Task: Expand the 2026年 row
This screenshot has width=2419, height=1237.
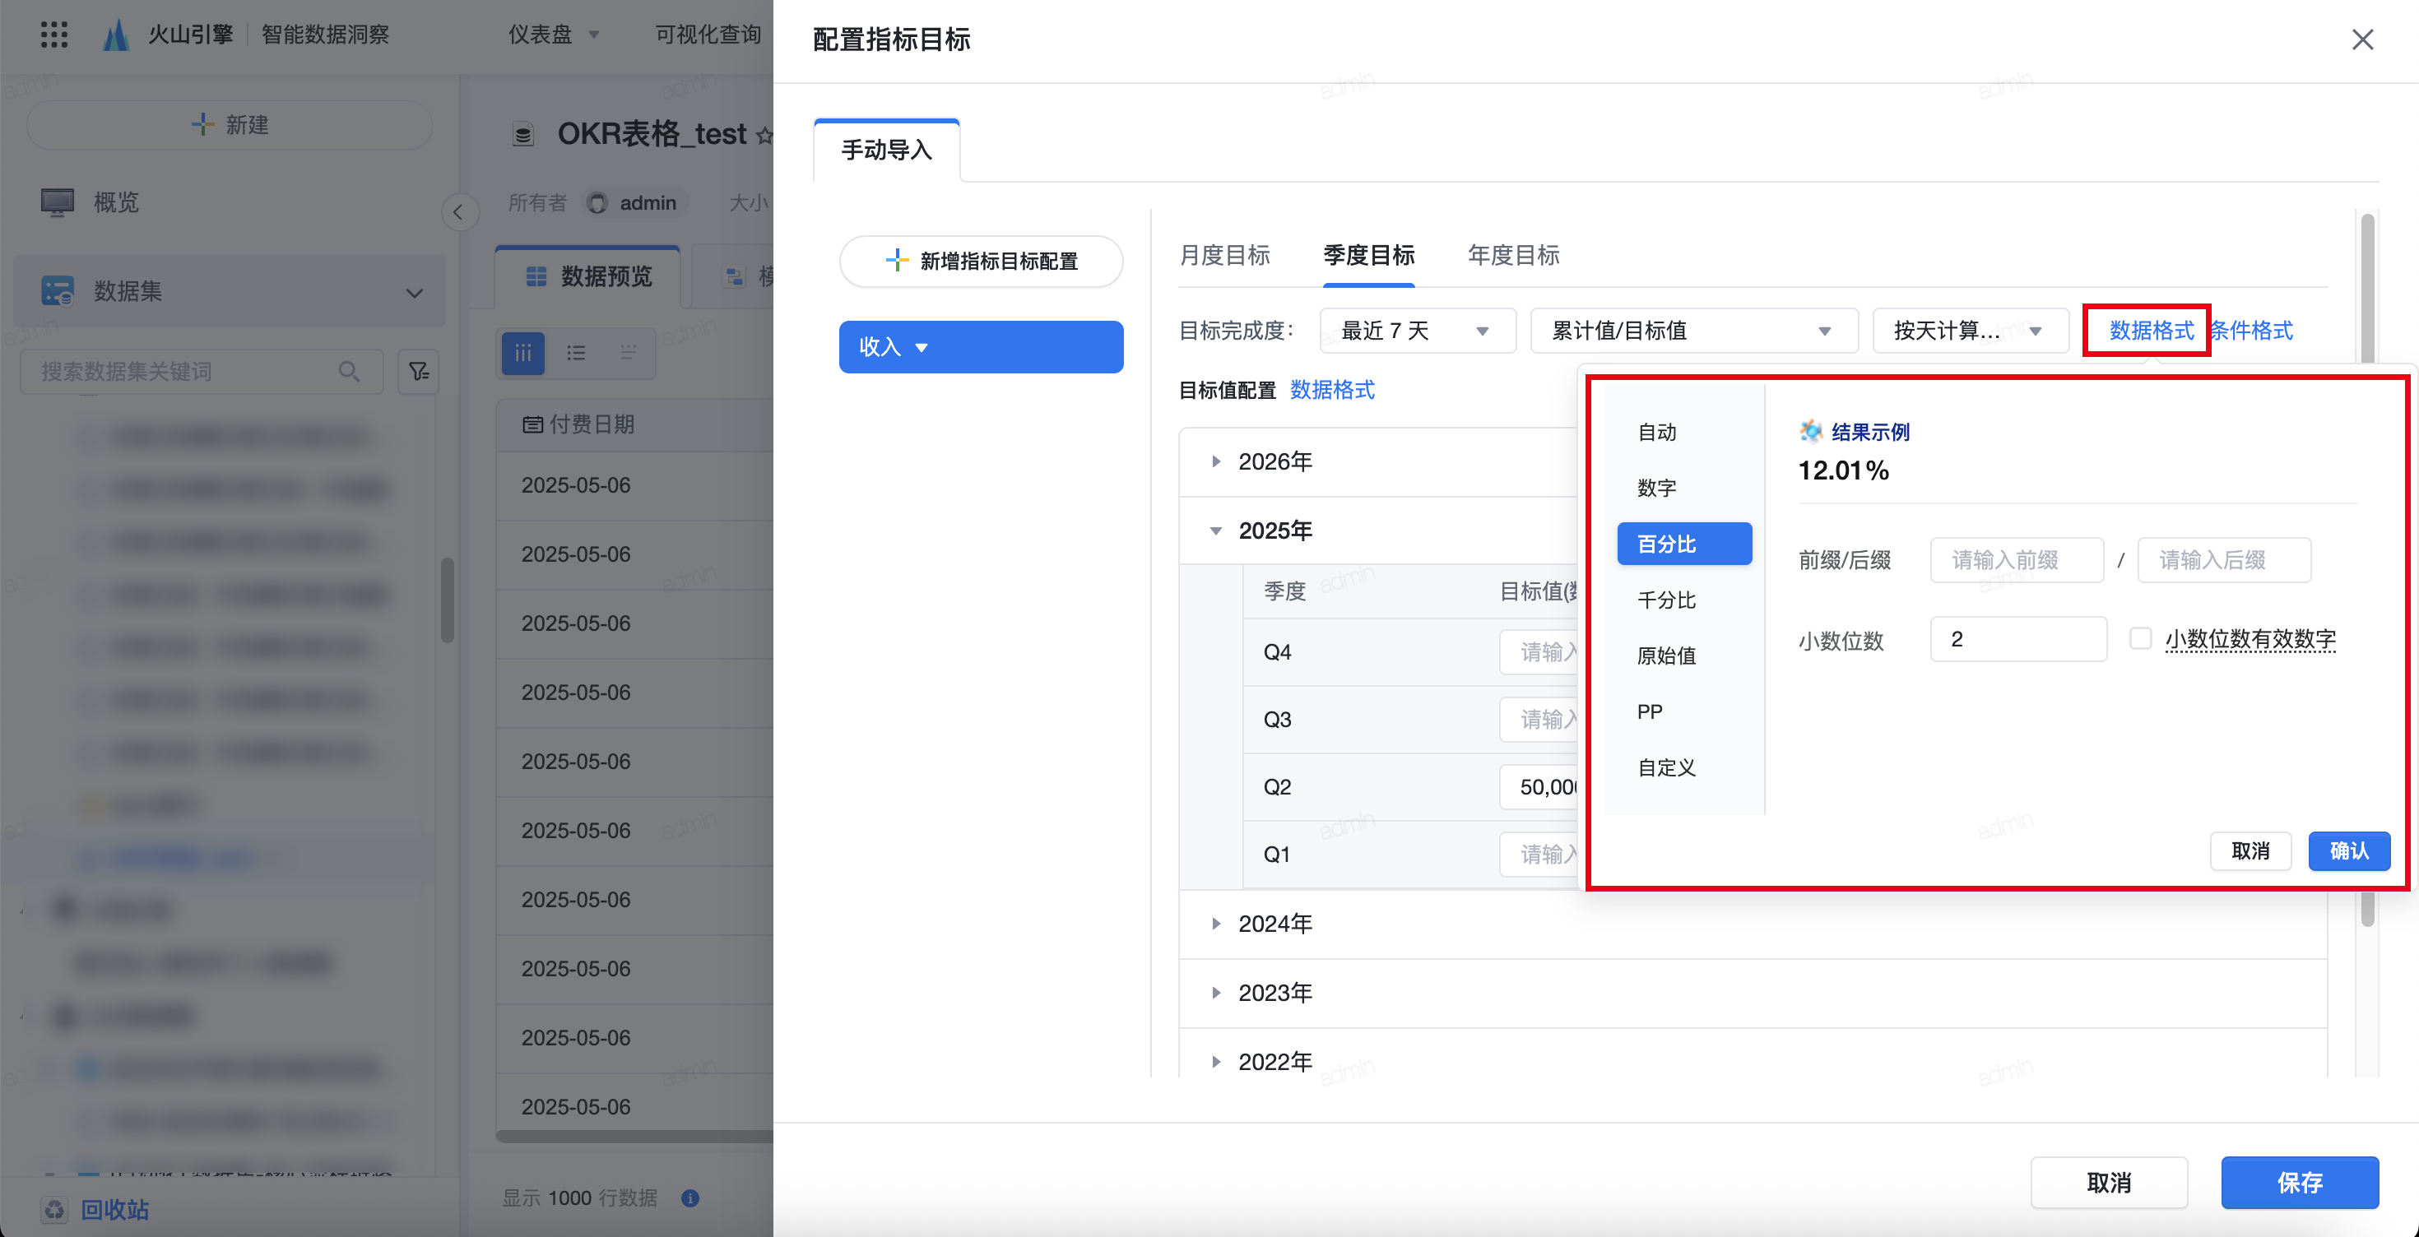Action: coord(1216,461)
